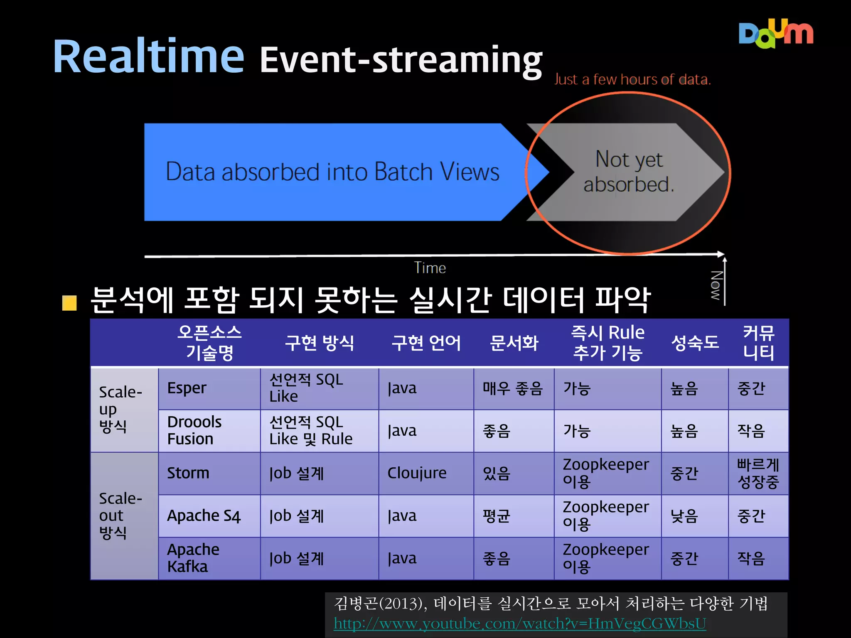Click the Time axis label
The image size is (851, 638).
click(430, 268)
